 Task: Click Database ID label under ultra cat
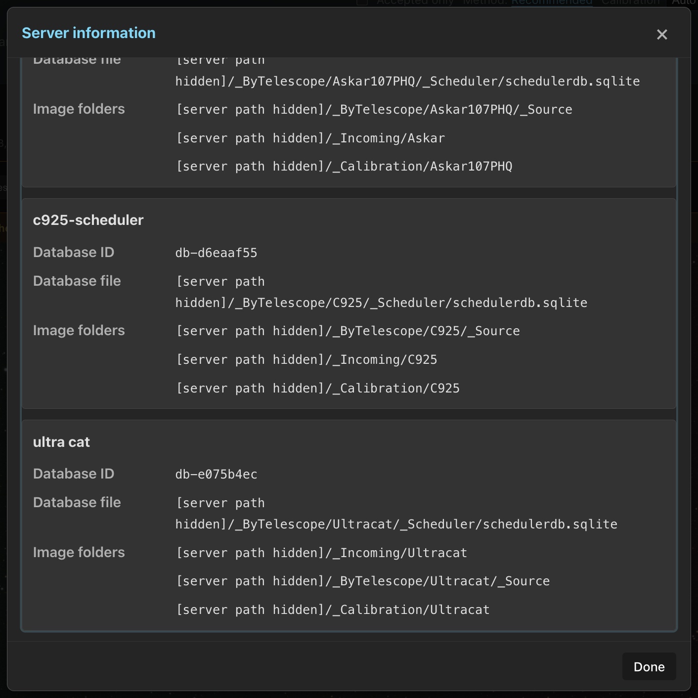[x=74, y=474]
